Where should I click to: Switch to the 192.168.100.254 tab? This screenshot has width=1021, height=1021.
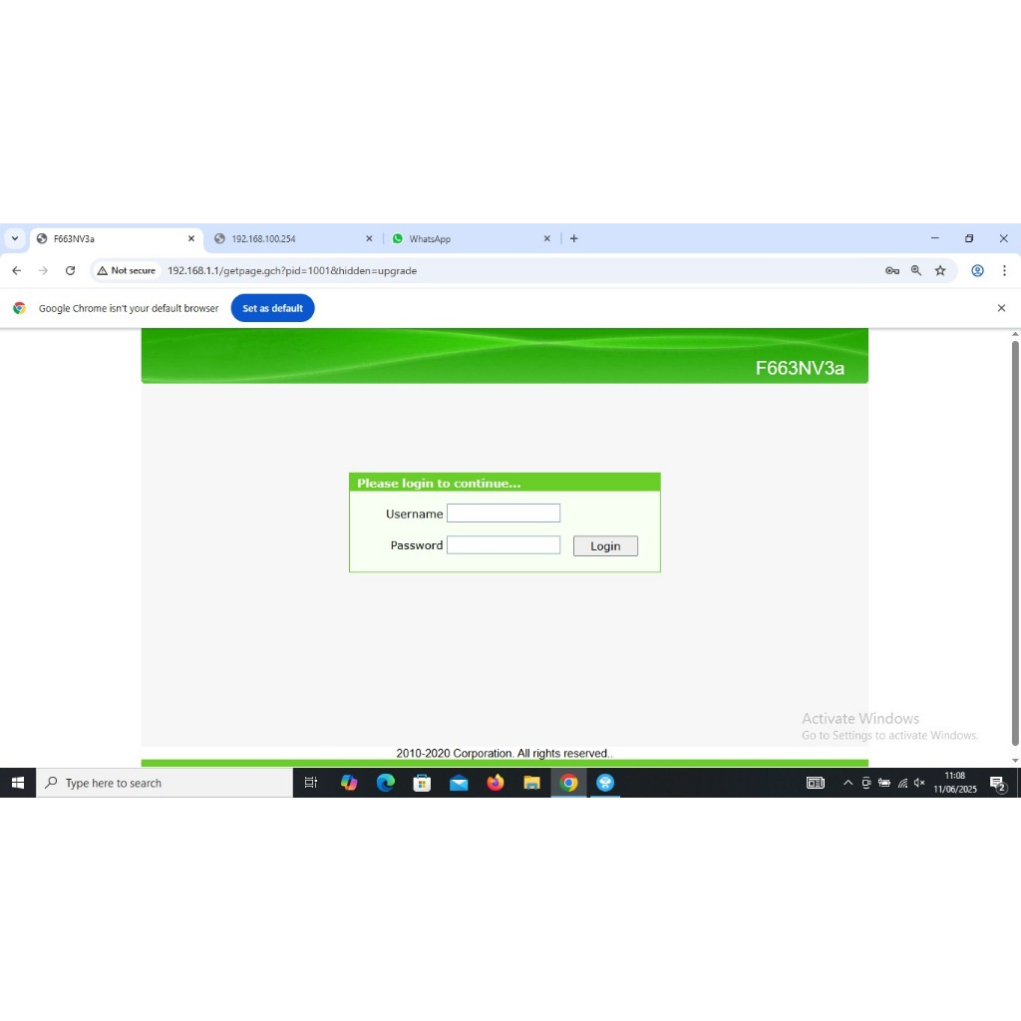(289, 239)
